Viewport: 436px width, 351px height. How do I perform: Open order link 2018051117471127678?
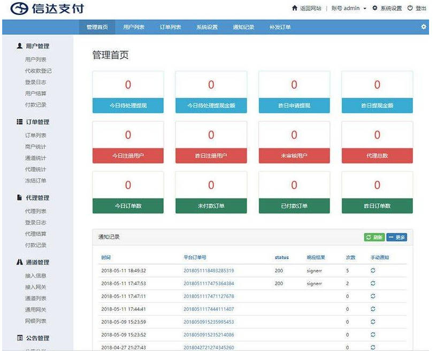pyautogui.click(x=209, y=296)
